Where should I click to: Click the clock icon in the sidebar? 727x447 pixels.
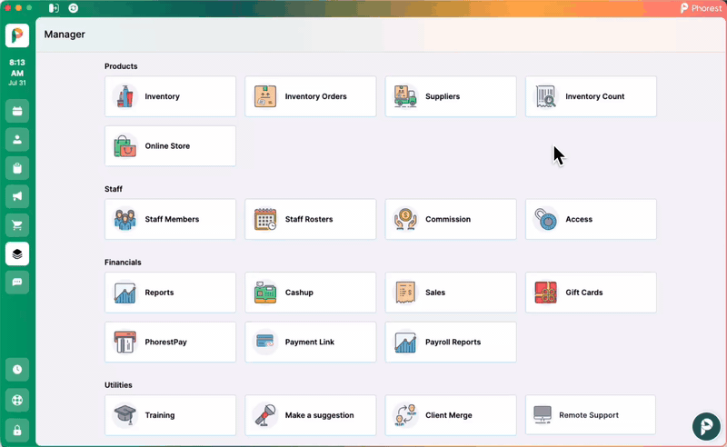tap(17, 370)
